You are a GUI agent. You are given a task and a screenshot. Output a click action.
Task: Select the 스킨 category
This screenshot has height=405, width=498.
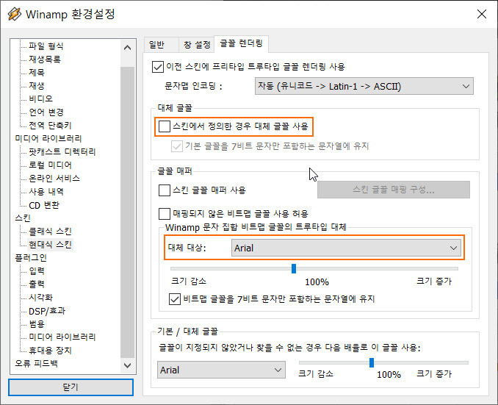tap(23, 218)
